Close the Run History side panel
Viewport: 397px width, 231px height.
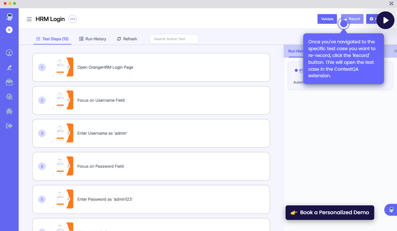point(395,51)
